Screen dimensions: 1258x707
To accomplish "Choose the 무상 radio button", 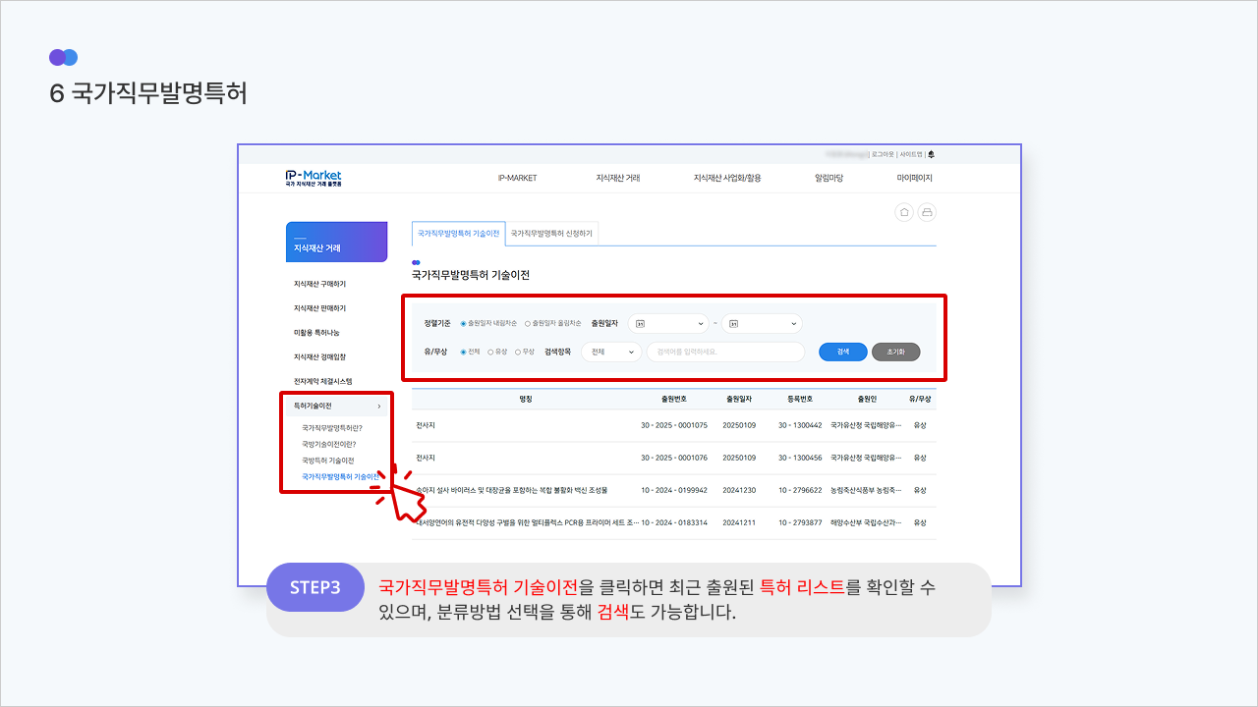I will [518, 352].
